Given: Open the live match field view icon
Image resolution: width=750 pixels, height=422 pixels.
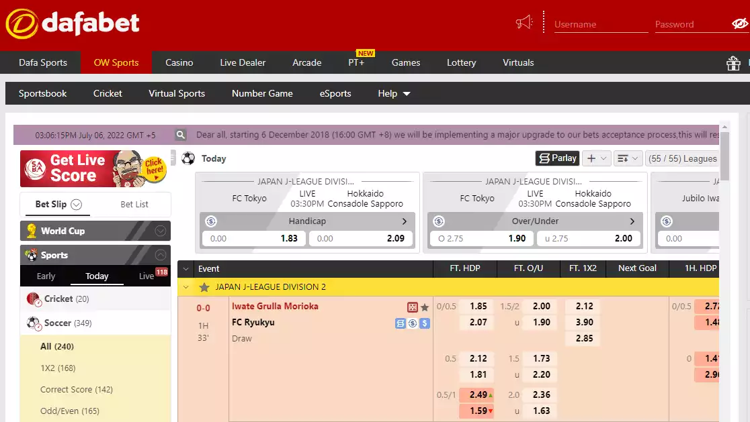Looking at the screenshot, I should click(413, 307).
